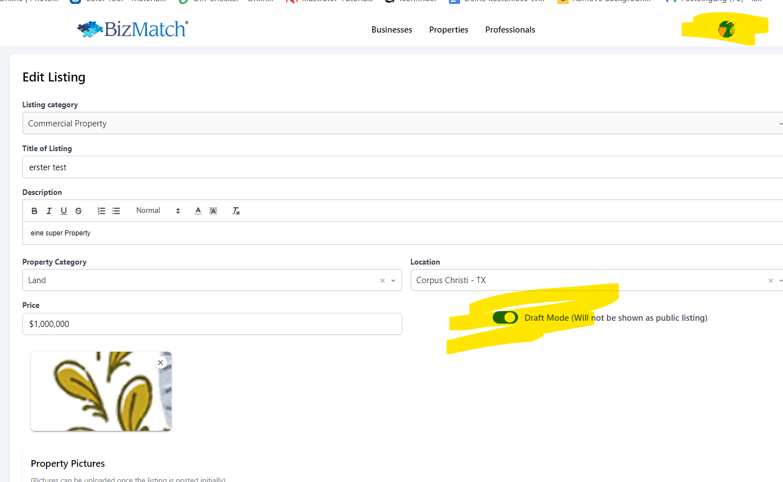Open the Normal text size picker
Image resolution: width=783 pixels, height=482 pixels.
pyautogui.click(x=157, y=211)
